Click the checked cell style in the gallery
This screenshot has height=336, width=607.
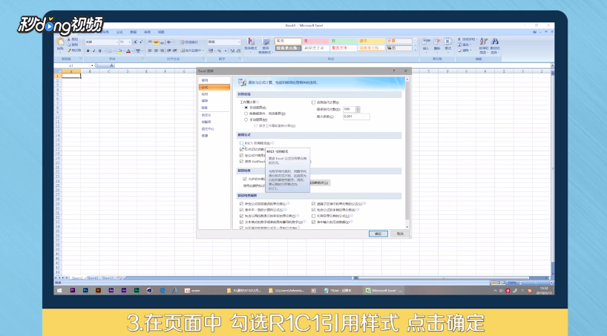pyautogui.click(x=288, y=48)
